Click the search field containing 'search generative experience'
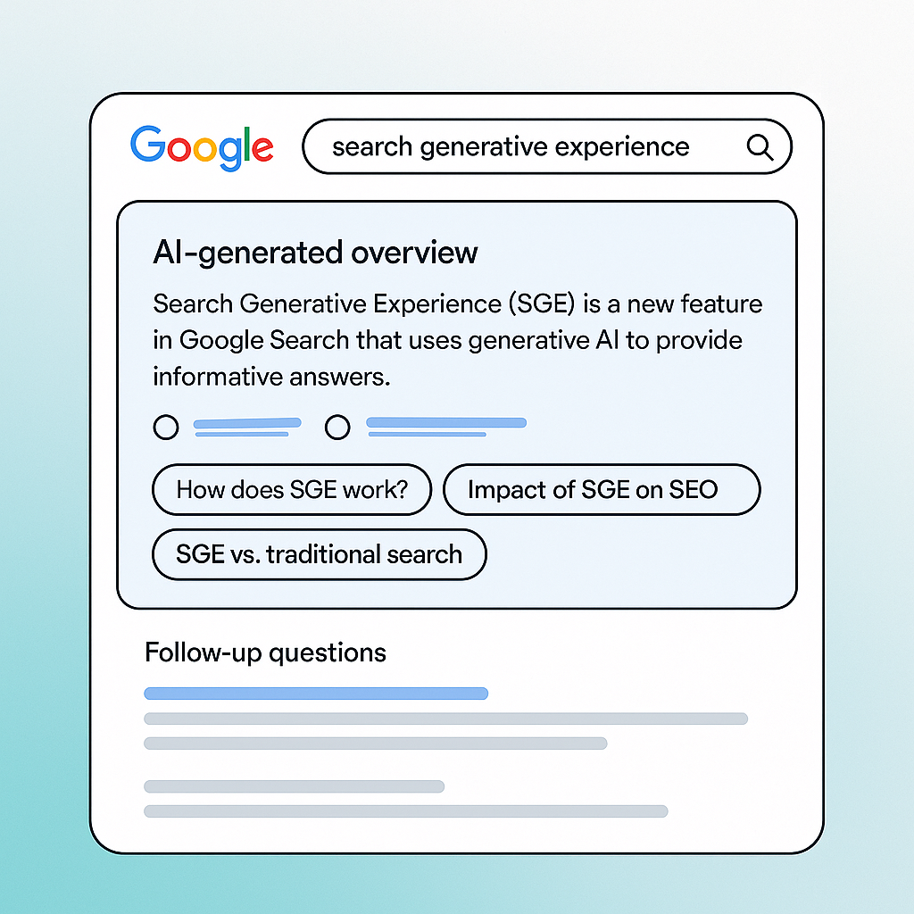This screenshot has width=914, height=914. (x=547, y=147)
